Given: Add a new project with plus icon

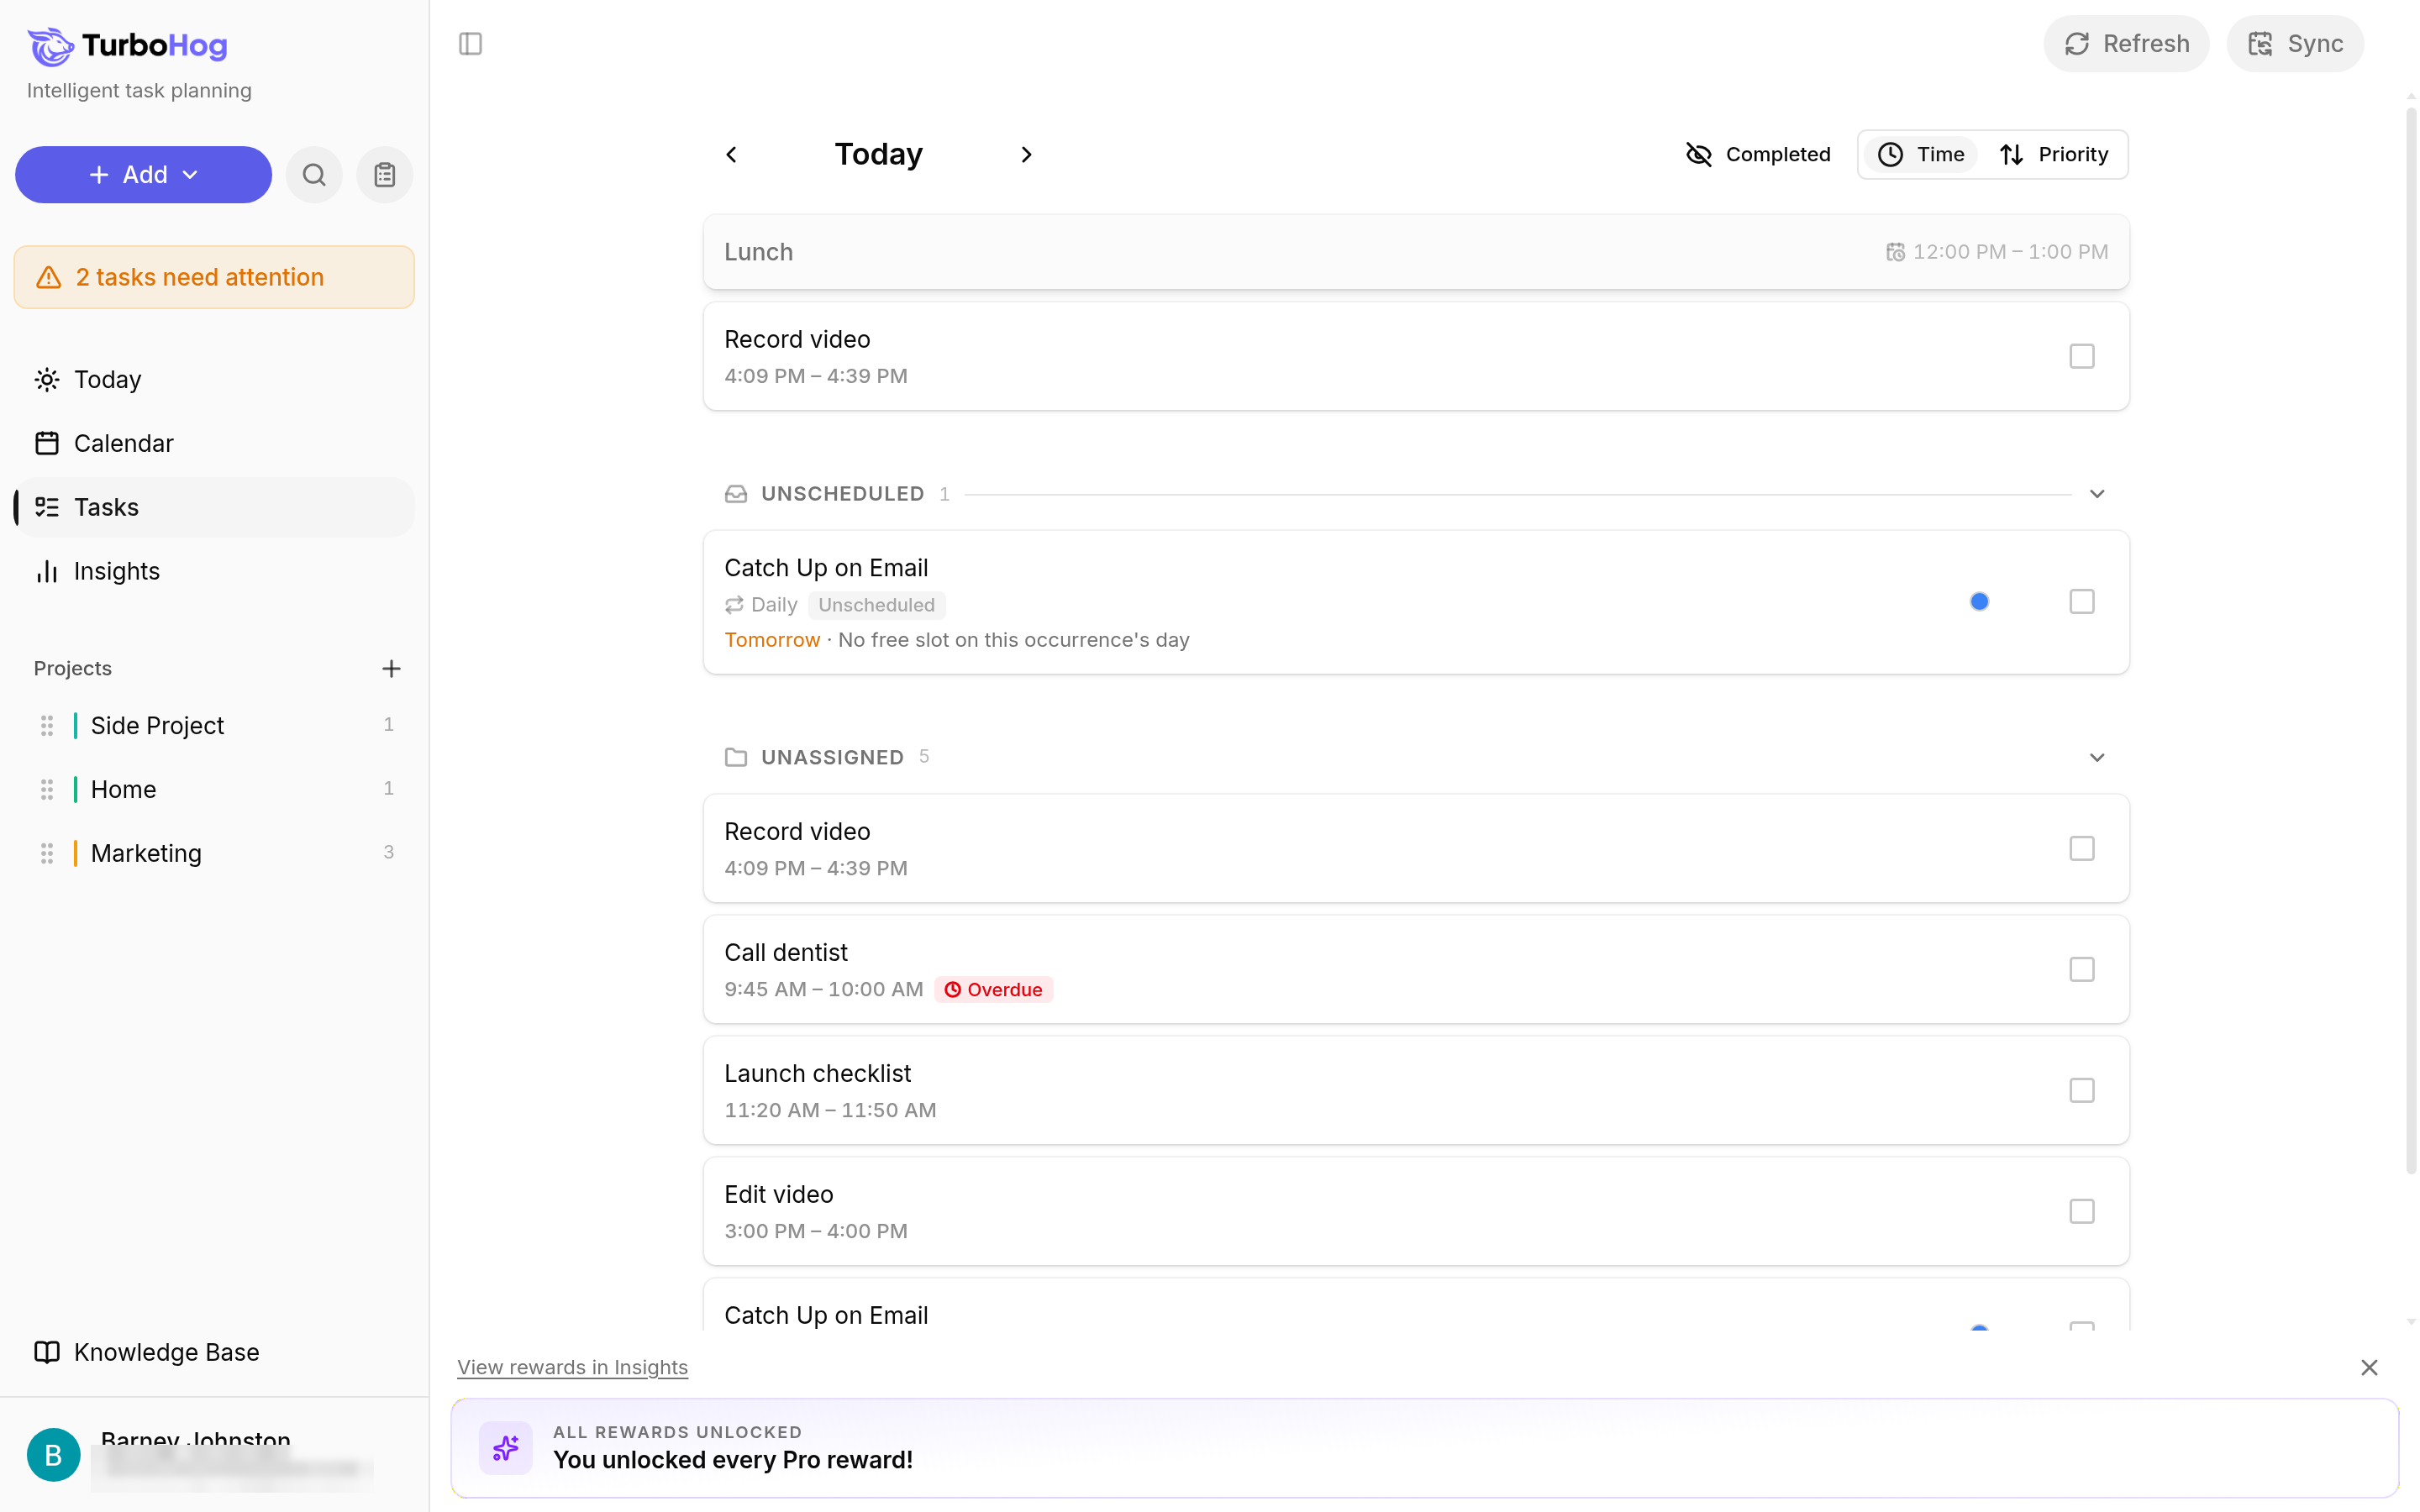Looking at the screenshot, I should pyautogui.click(x=391, y=668).
